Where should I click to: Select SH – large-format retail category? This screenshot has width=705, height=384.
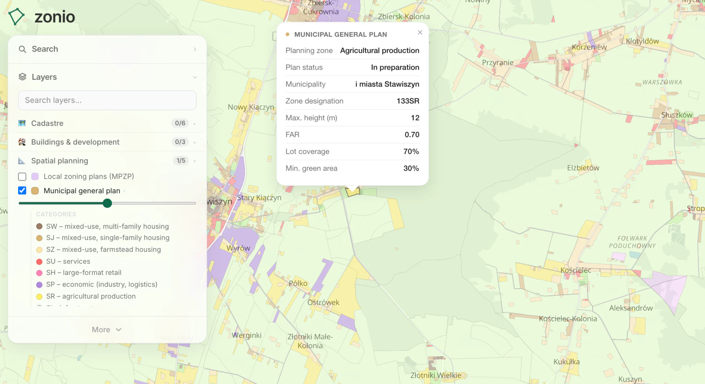79,273
